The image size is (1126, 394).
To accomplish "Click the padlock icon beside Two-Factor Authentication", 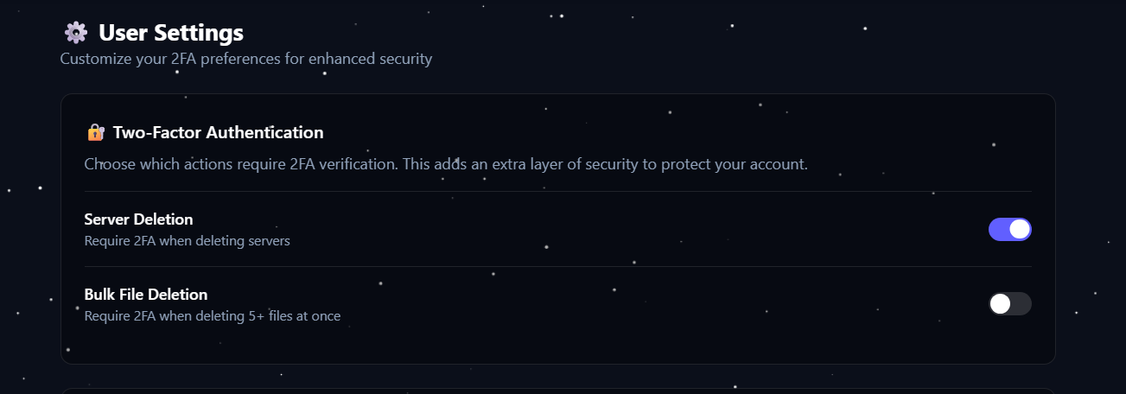I will 96,133.
